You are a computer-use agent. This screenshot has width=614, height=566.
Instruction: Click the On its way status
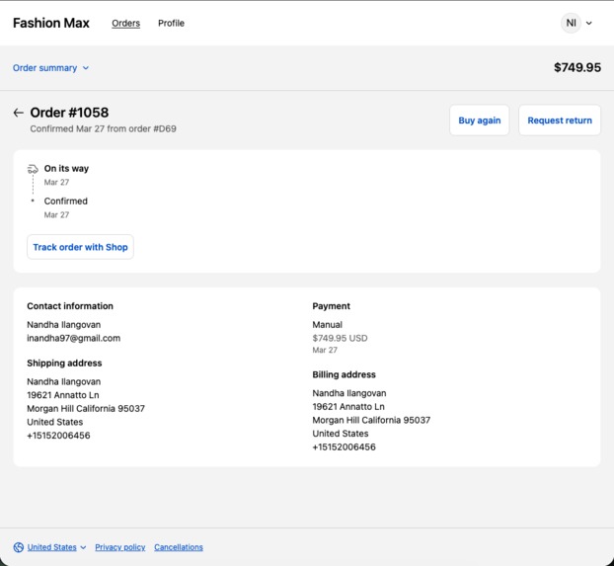(66, 169)
